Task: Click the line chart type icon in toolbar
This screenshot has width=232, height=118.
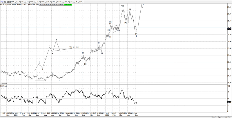Action: [x=2, y=2]
